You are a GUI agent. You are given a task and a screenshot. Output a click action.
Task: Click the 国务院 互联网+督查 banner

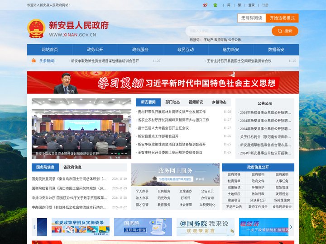coord(143,227)
